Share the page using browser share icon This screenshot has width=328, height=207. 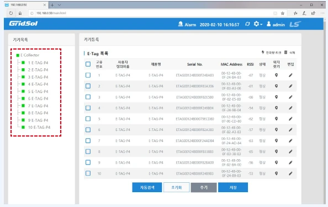[x=313, y=13]
